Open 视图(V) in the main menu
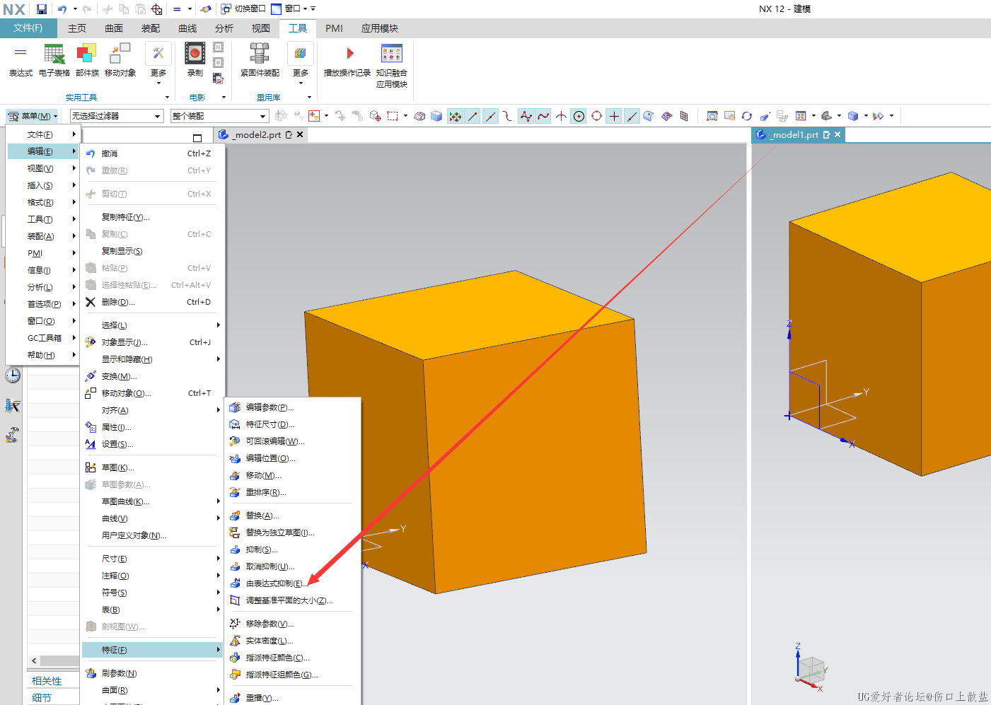The height and width of the screenshot is (705, 991). pos(43,168)
